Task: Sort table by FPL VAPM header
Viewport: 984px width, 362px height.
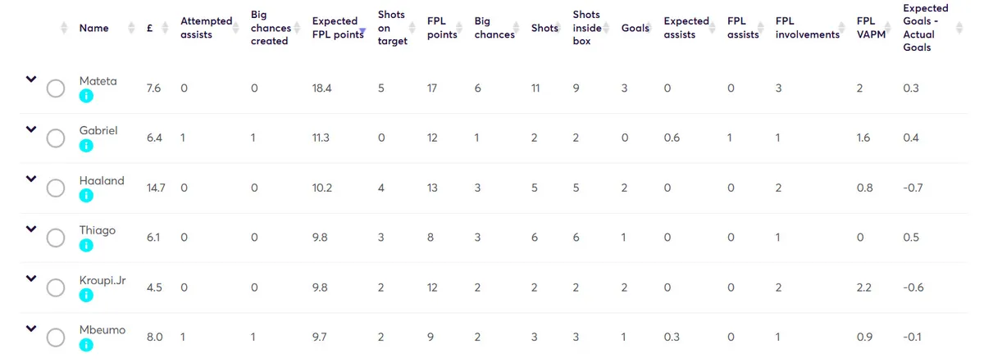Action: click(x=868, y=28)
